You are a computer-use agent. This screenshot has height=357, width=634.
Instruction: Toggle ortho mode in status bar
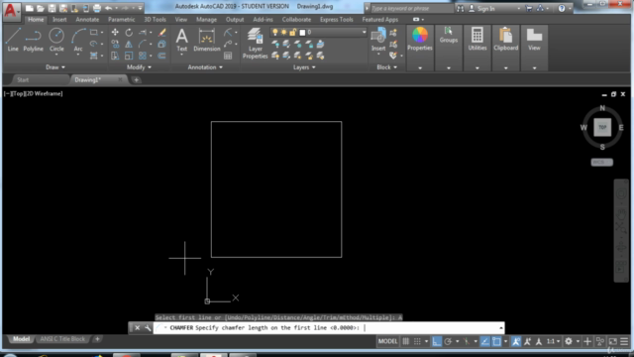pyautogui.click(x=437, y=341)
